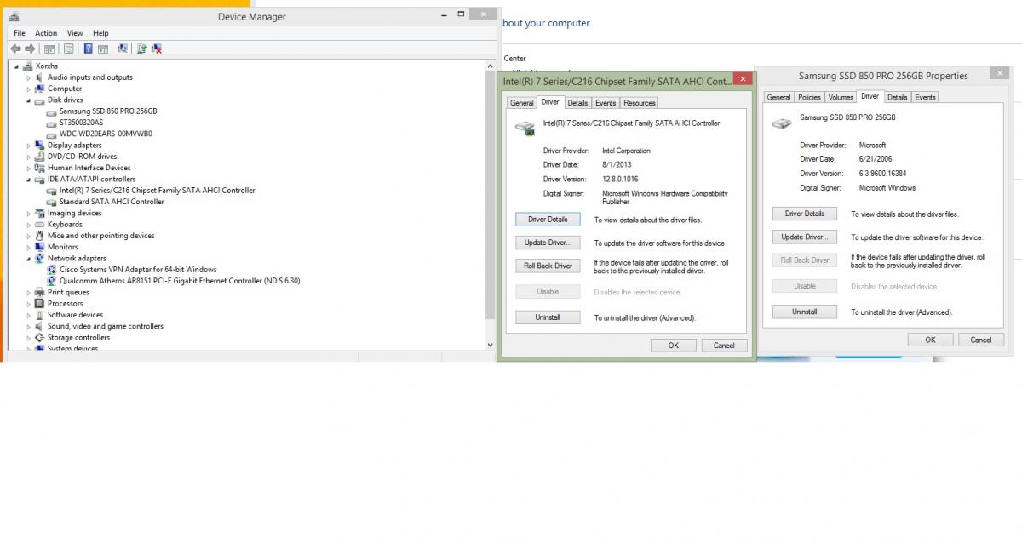Open the View menu
The width and height of the screenshot is (1022, 543).
click(75, 33)
